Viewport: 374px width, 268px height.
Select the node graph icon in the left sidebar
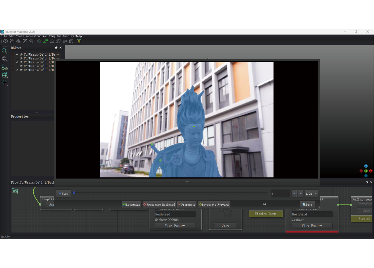coord(4,67)
